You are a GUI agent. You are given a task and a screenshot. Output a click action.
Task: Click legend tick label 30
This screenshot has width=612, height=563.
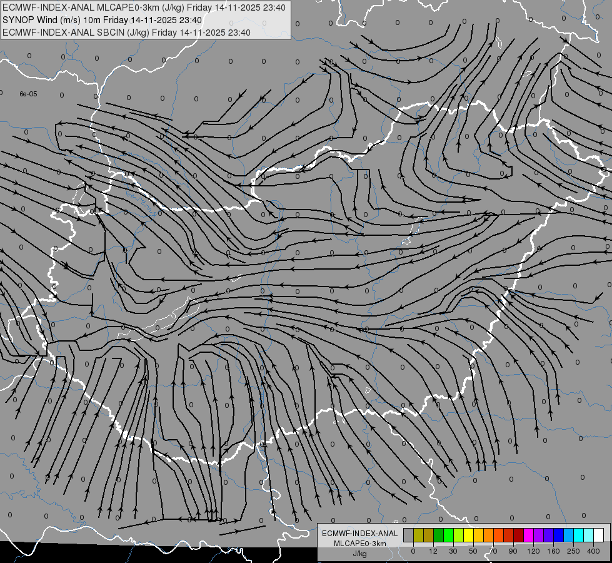click(x=453, y=551)
